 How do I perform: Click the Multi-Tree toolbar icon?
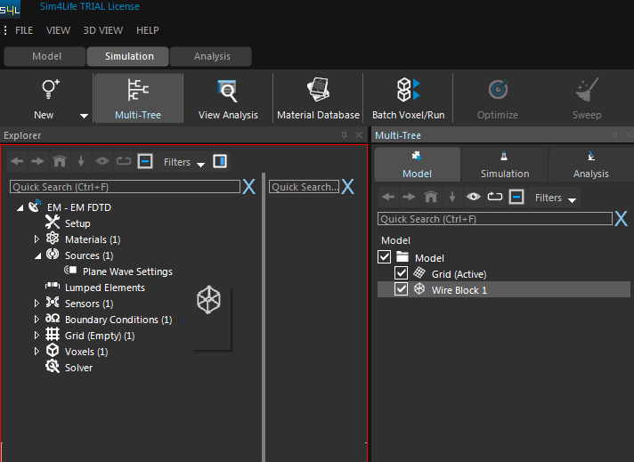click(x=137, y=90)
